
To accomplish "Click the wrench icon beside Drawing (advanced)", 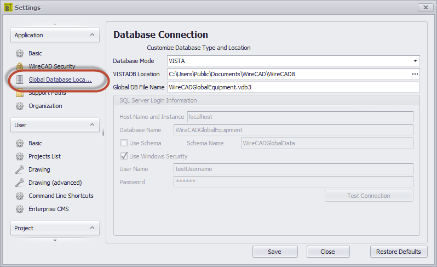I will click(20, 183).
